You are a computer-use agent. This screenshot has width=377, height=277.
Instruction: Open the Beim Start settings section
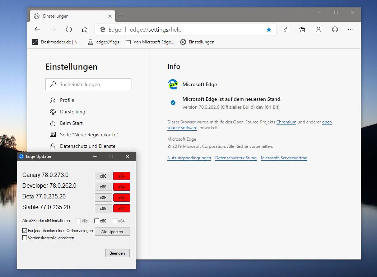66,123
